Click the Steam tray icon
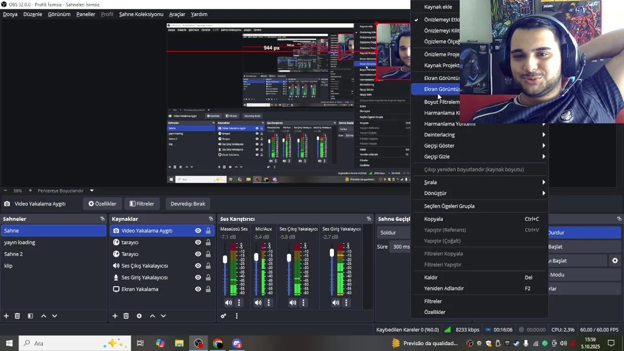The width and height of the screenshot is (624, 351). click(516, 343)
